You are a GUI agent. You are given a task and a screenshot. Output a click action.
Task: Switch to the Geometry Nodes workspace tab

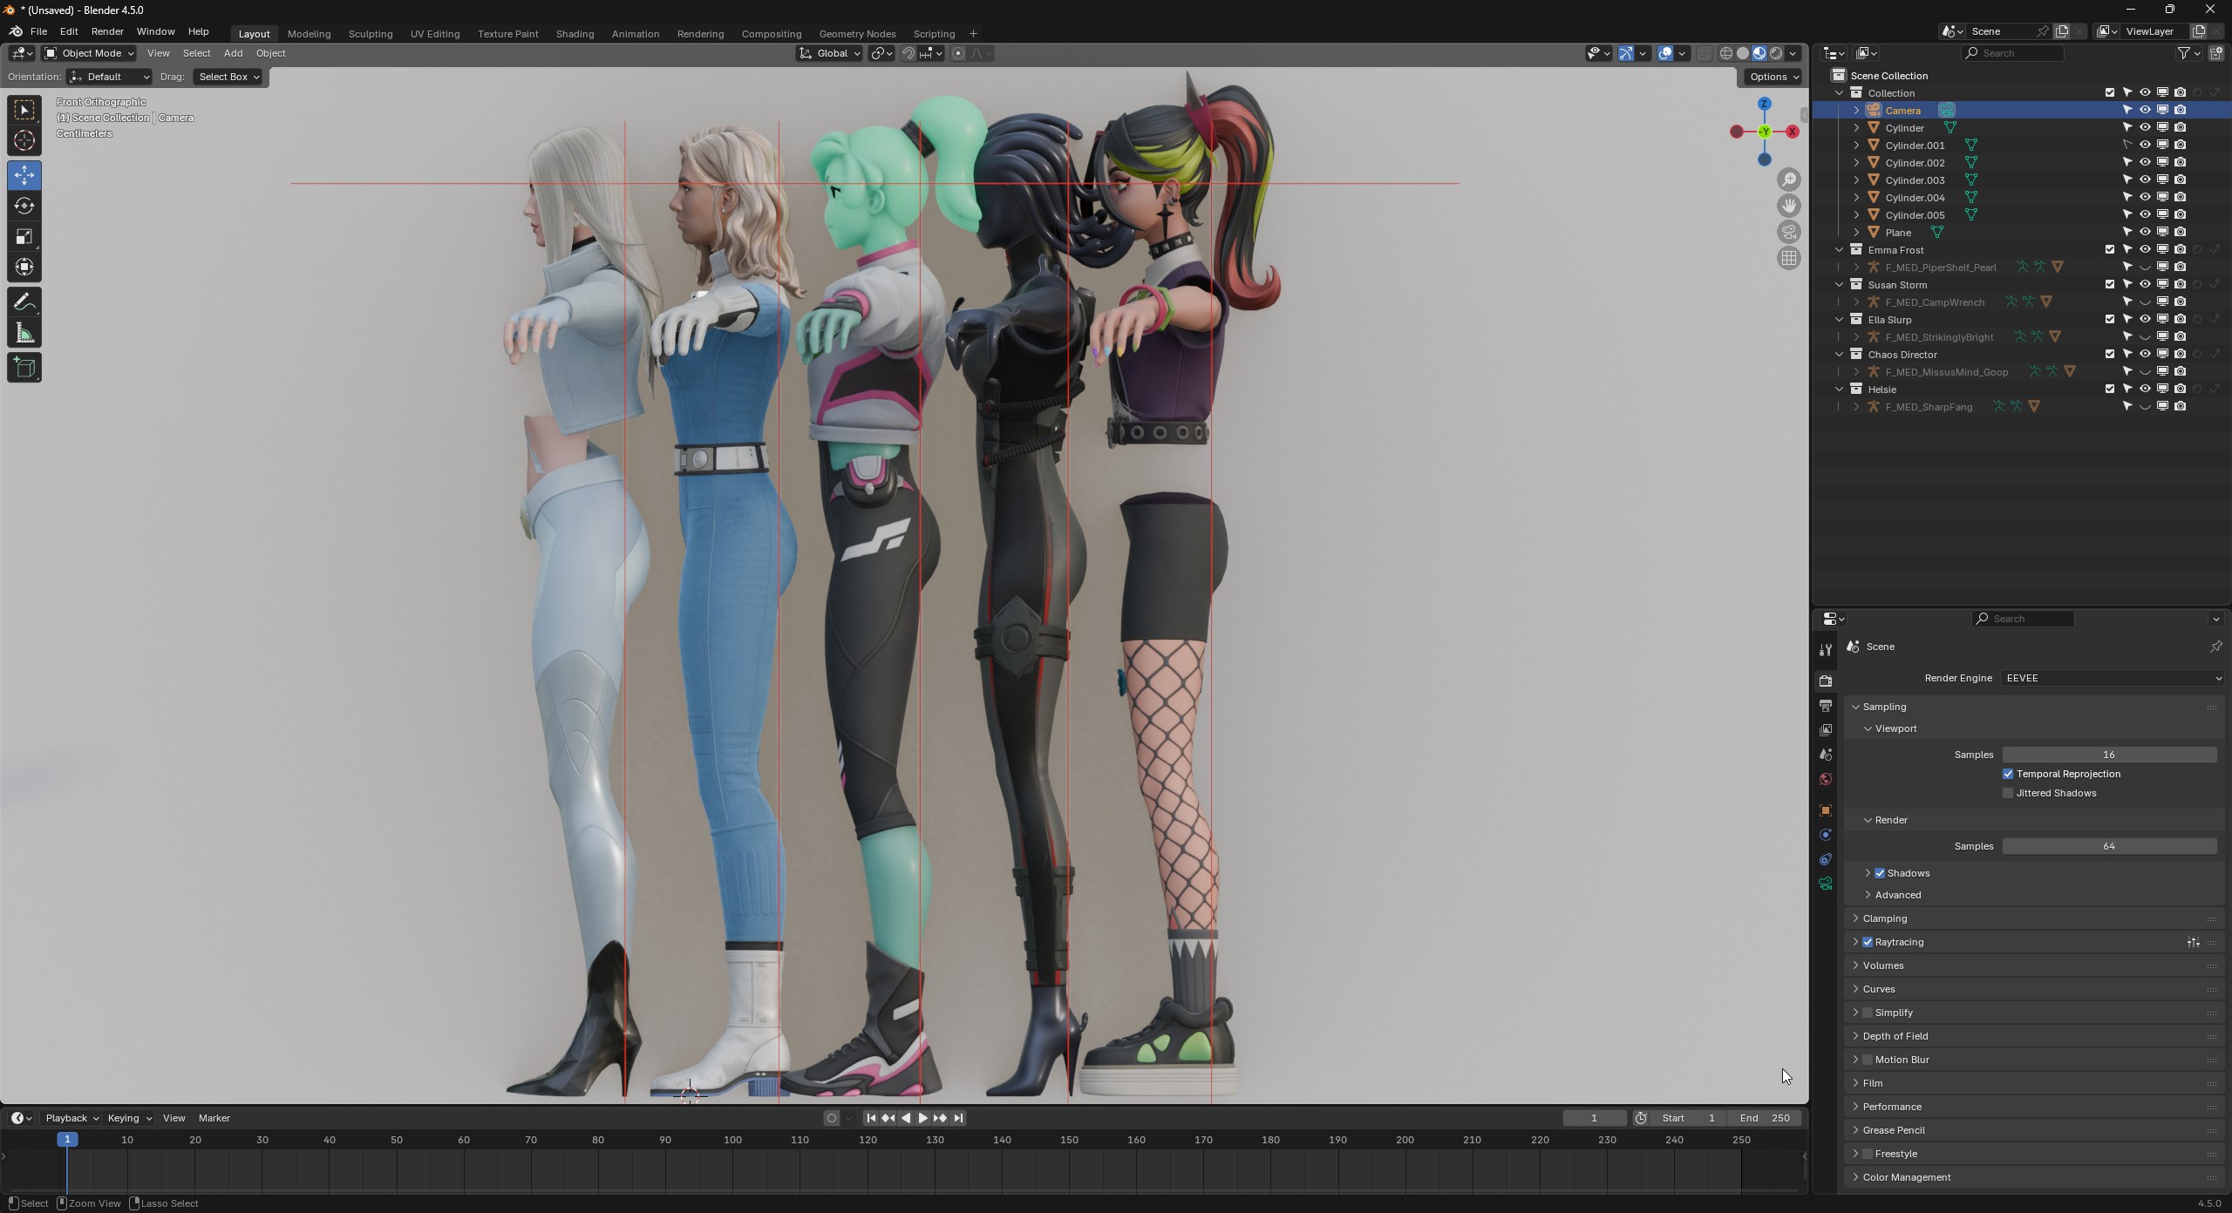pos(857,34)
